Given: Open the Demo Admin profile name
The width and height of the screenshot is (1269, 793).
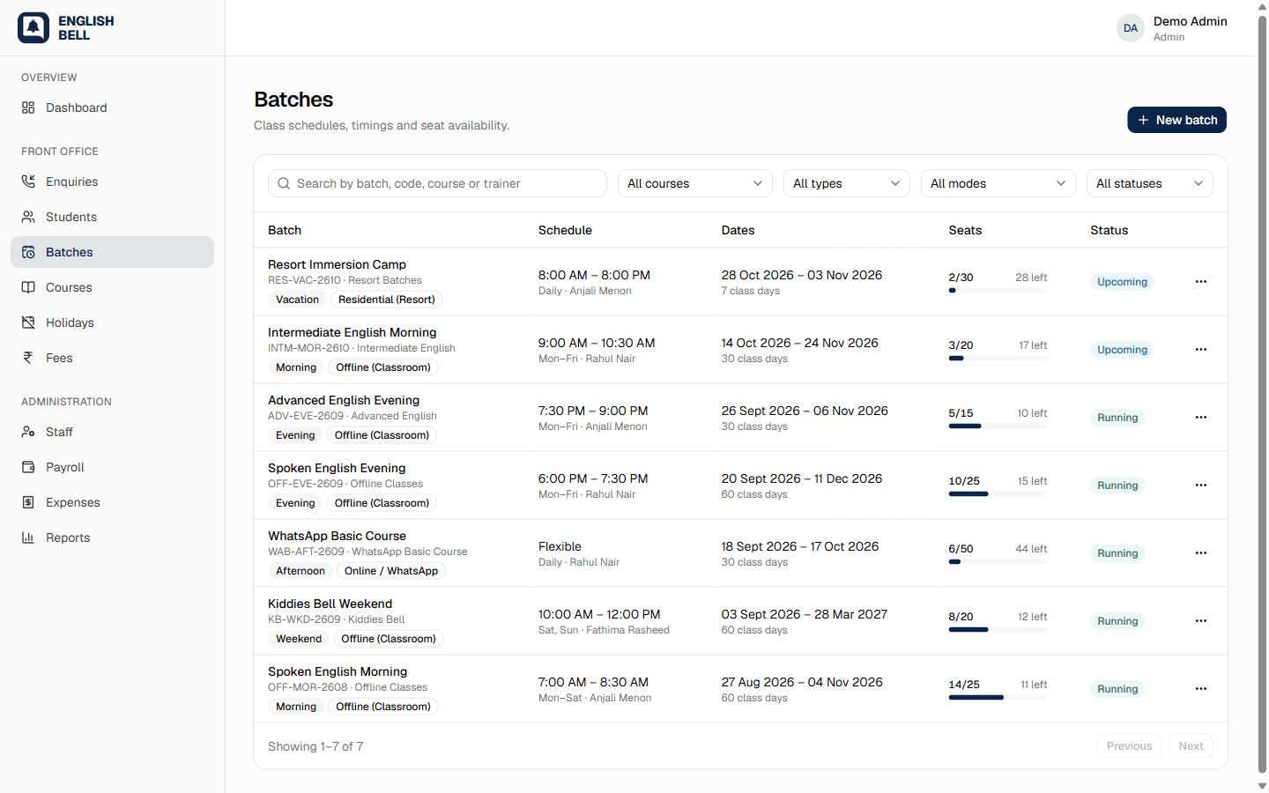Looking at the screenshot, I should [1191, 21].
